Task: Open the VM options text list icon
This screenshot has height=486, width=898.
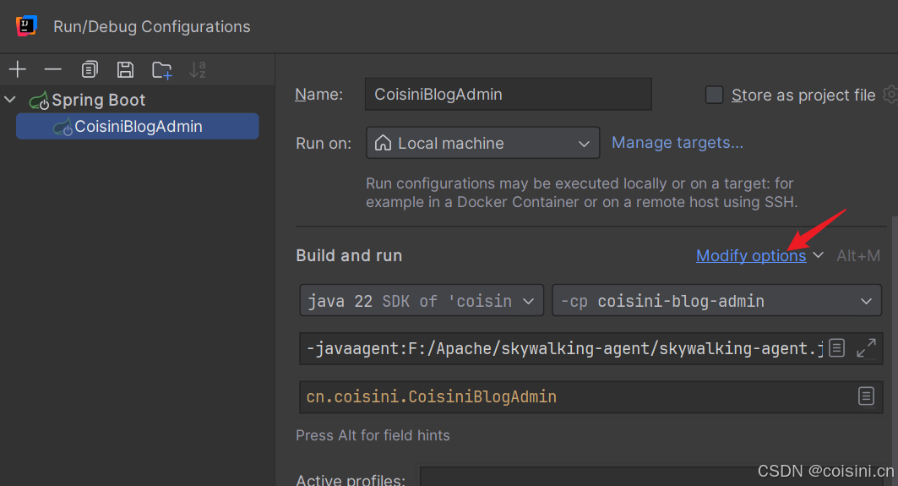Action: [x=836, y=347]
